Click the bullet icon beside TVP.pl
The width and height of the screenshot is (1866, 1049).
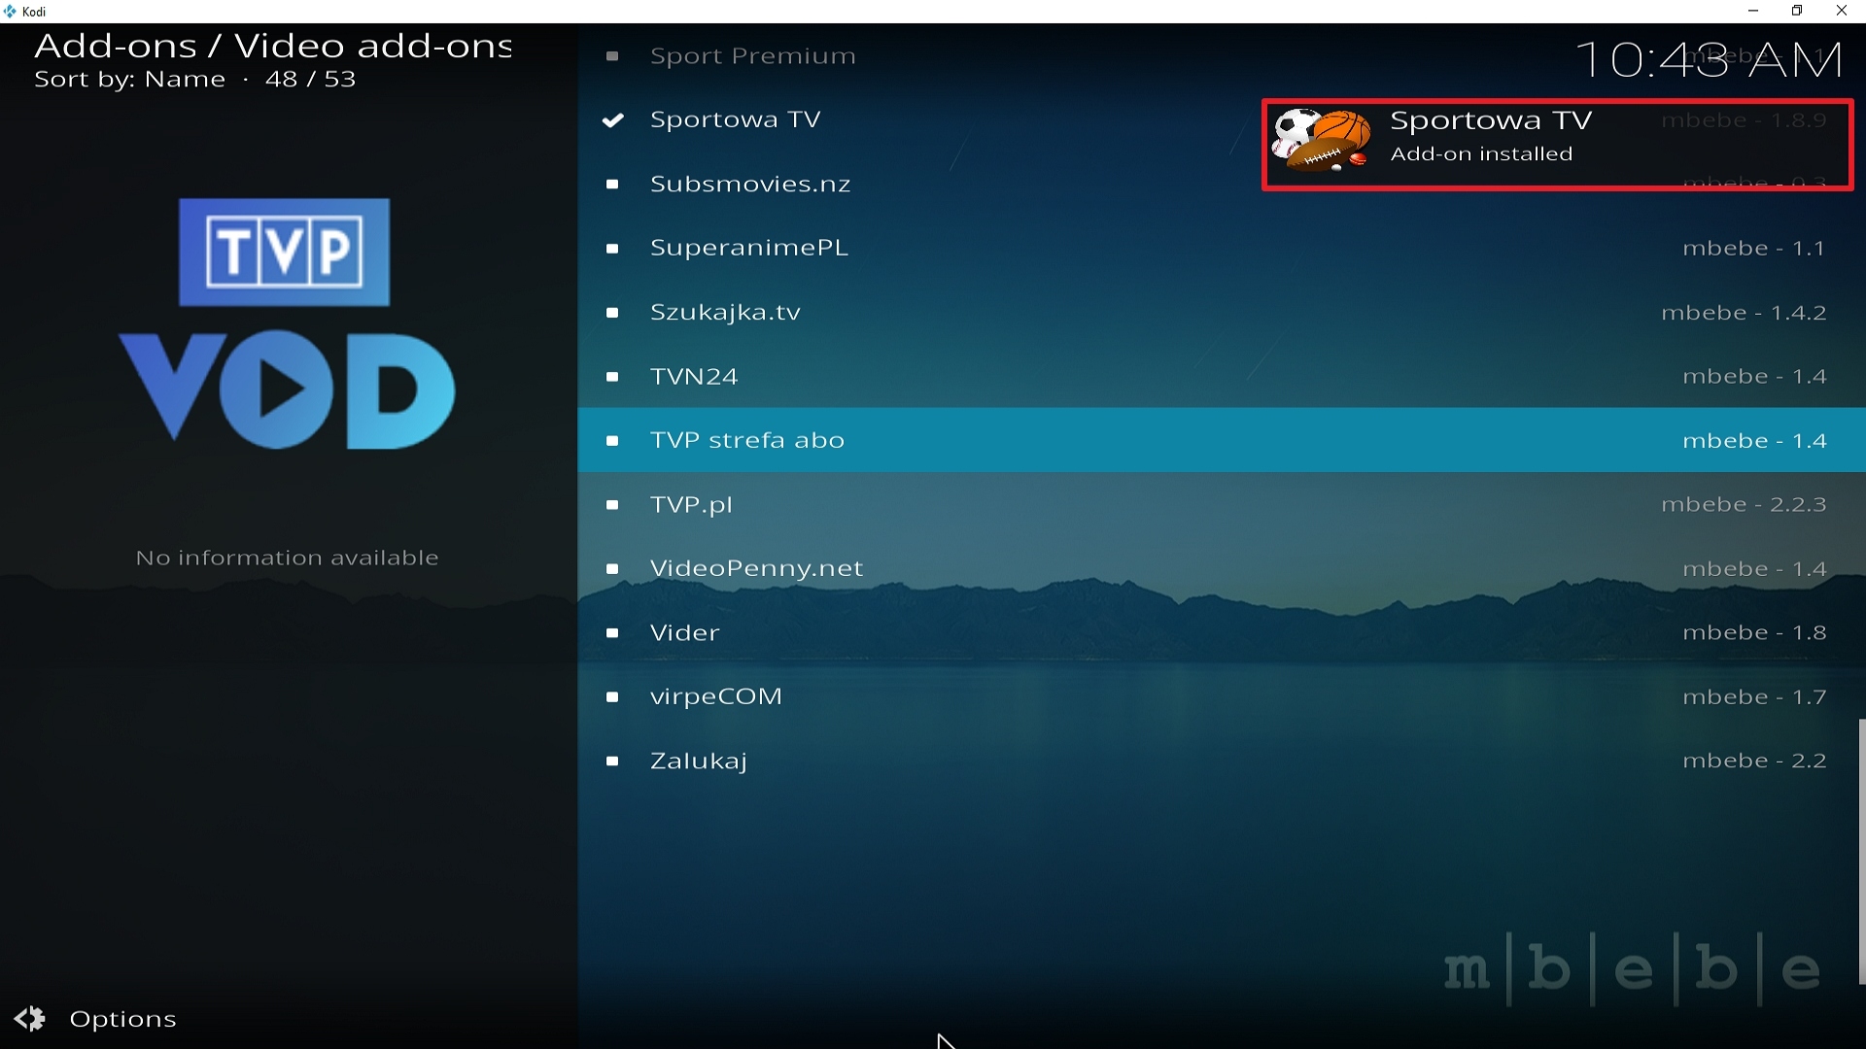(612, 505)
